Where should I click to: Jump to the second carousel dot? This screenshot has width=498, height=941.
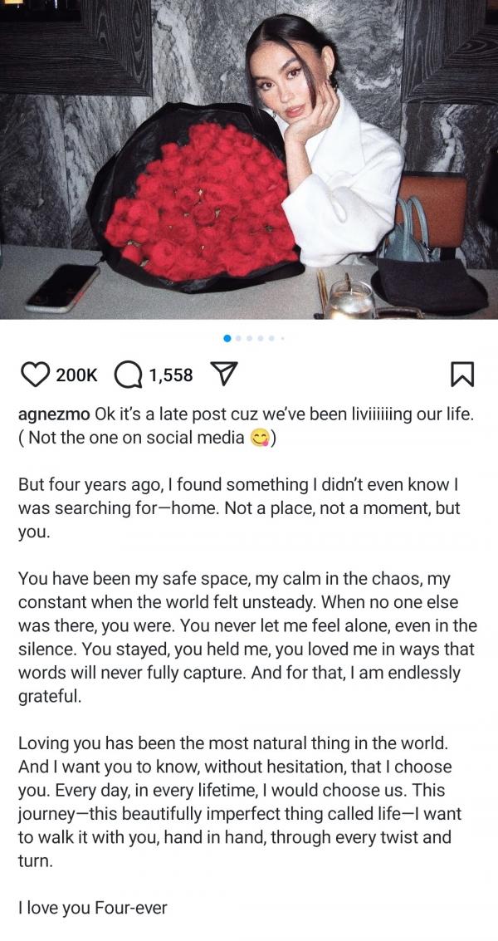(239, 338)
